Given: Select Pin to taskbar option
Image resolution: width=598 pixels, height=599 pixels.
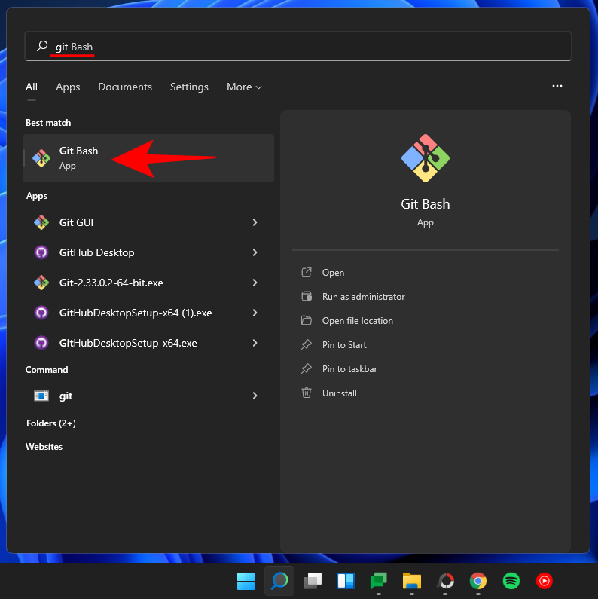Looking at the screenshot, I should pos(349,369).
